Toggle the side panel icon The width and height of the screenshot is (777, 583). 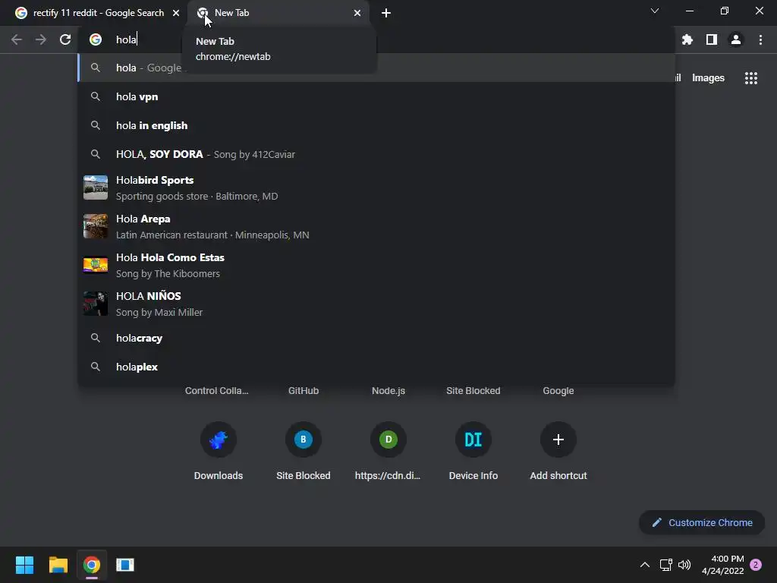(x=712, y=39)
